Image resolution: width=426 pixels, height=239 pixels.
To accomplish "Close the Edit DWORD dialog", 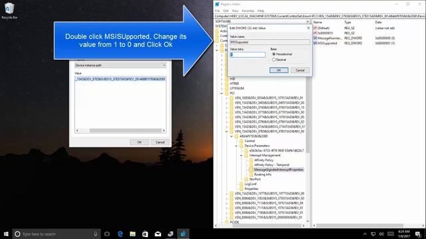I will click(308, 28).
